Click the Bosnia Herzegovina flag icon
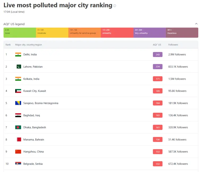The height and width of the screenshot is (172, 202). click(x=18, y=103)
